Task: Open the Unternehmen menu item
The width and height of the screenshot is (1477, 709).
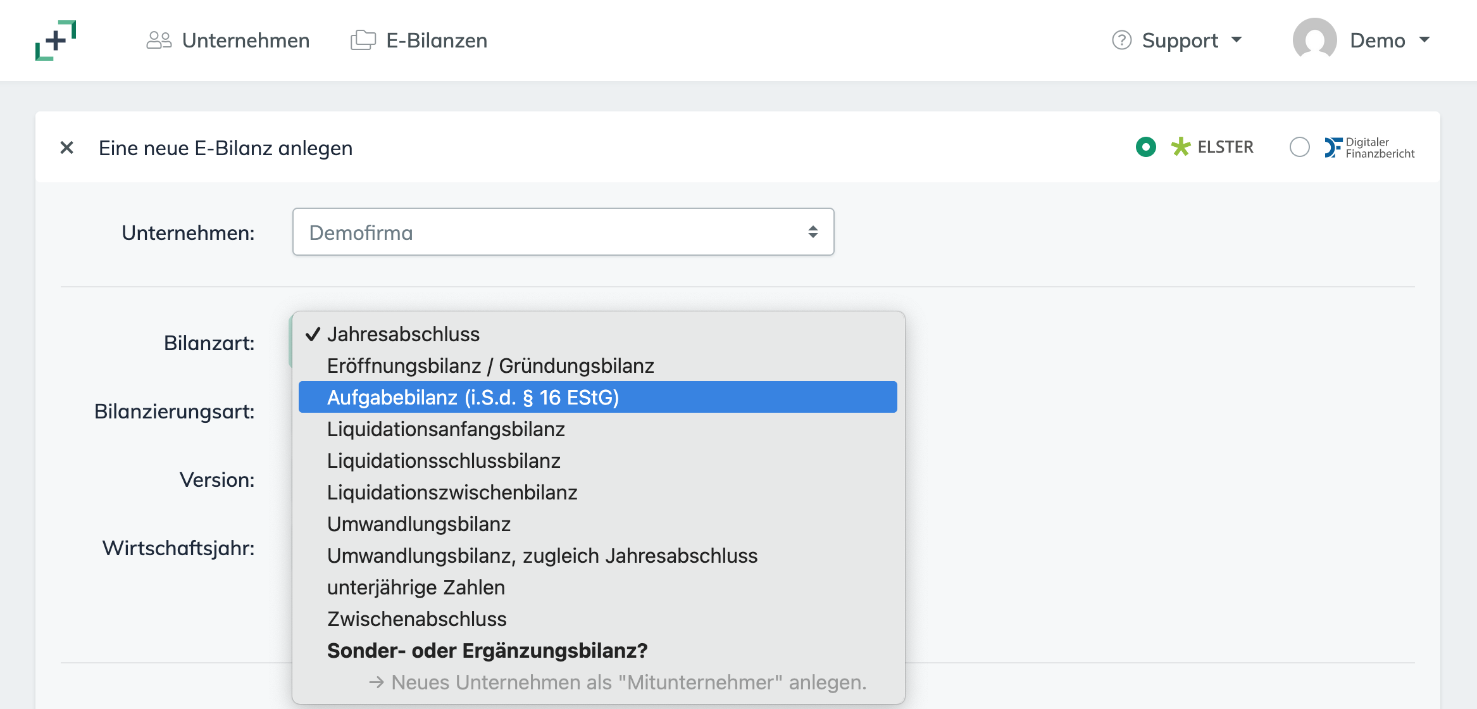Action: click(246, 39)
